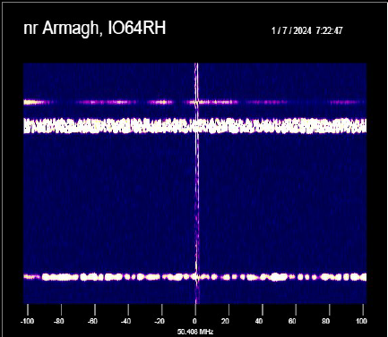Click the brightest blob on lower band
388x337 pixels.
pyautogui.click(x=279, y=277)
